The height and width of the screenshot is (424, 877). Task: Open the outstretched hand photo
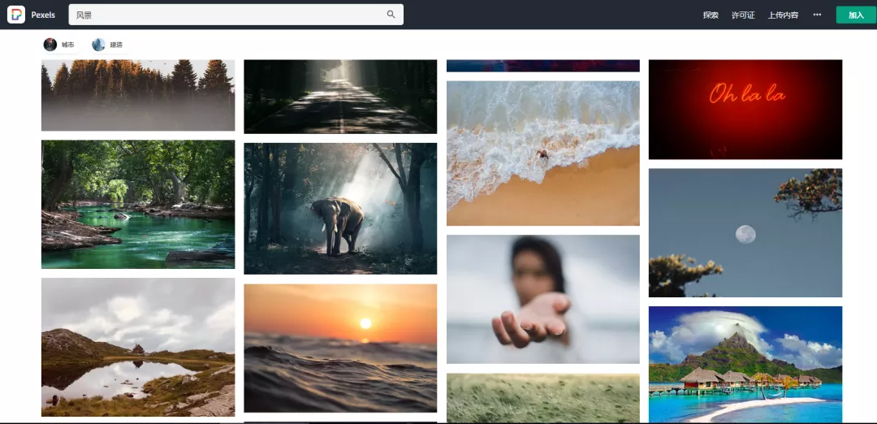(542, 299)
